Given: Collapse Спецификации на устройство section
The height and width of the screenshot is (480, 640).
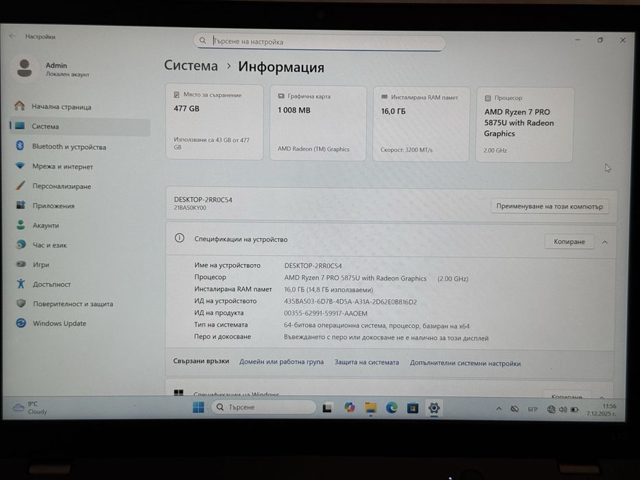Looking at the screenshot, I should pos(604,242).
